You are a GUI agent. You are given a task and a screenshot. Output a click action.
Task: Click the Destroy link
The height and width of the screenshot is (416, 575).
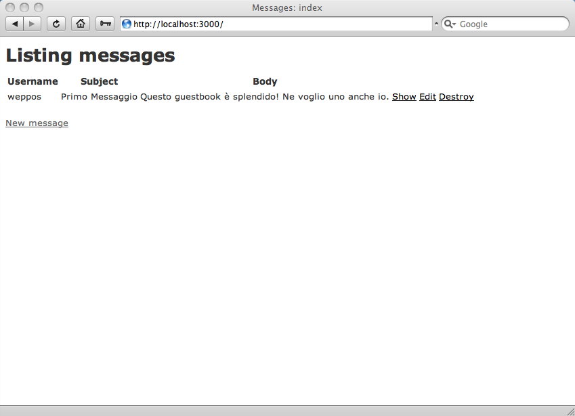456,96
